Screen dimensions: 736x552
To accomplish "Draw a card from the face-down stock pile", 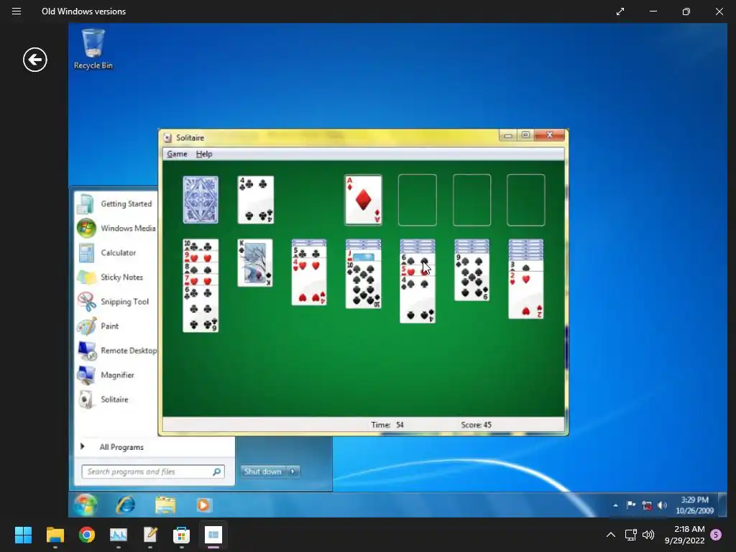I will point(201,200).
